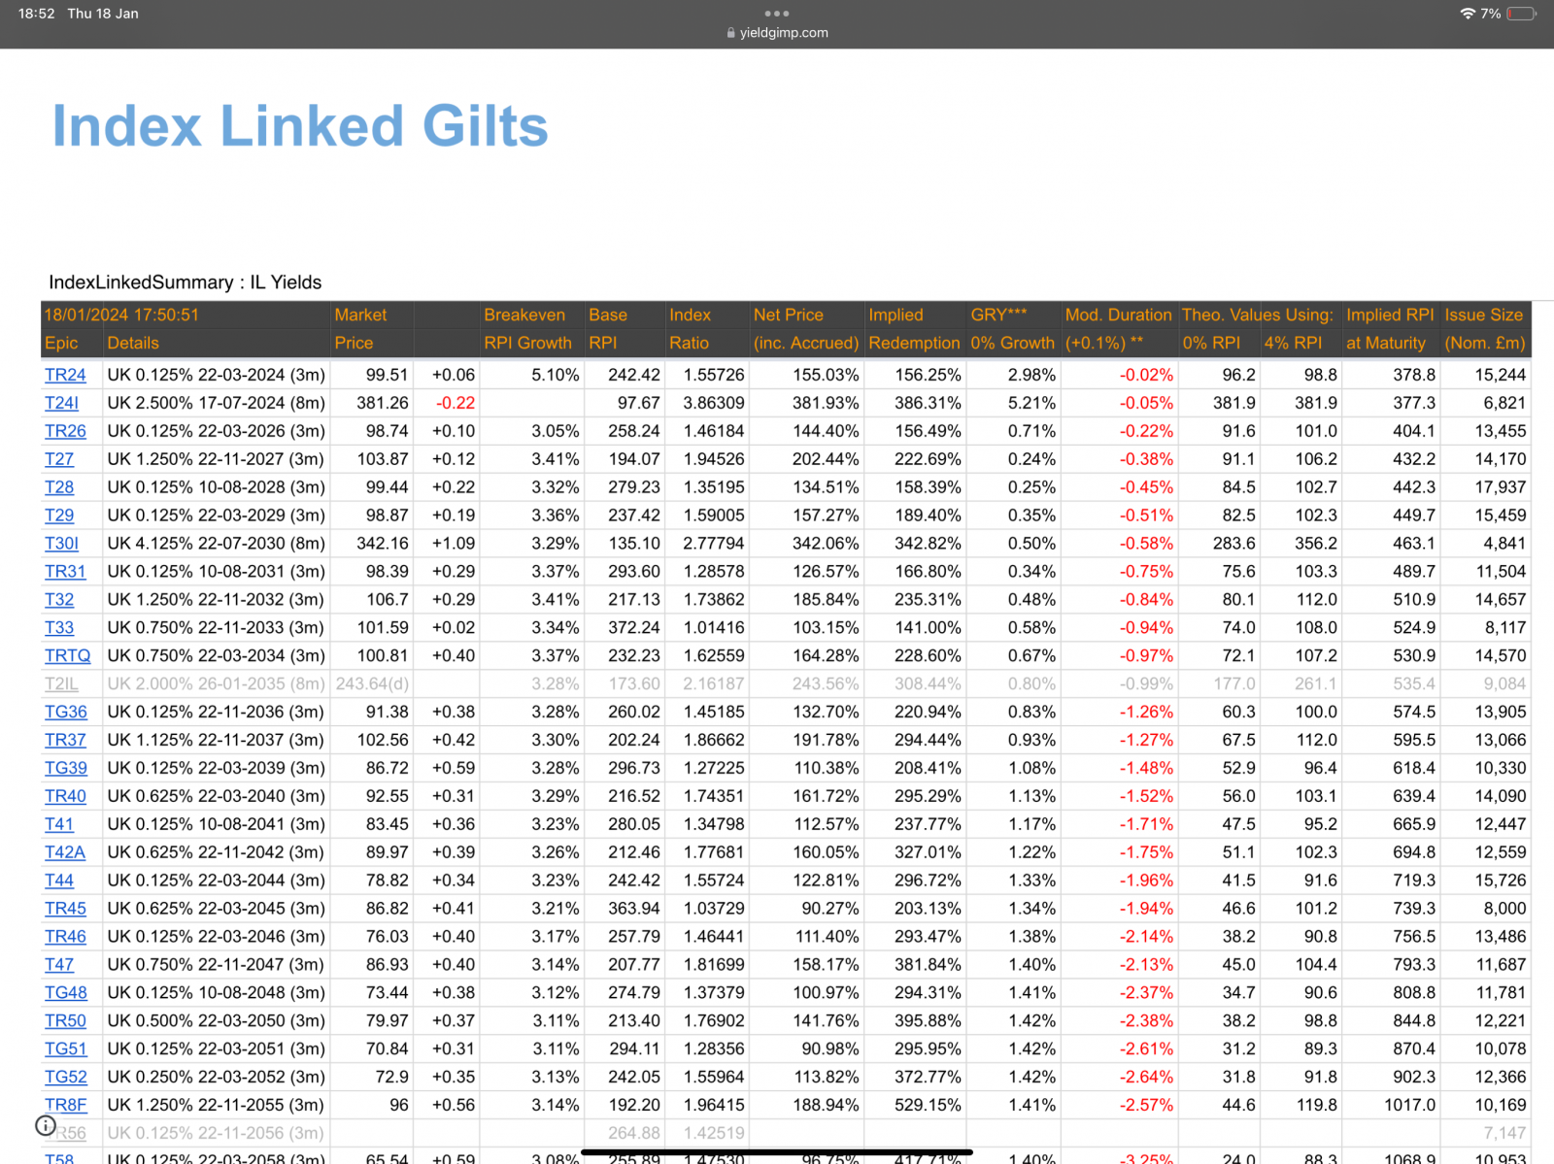Viewport: 1554px width, 1164px height.
Task: Click the Market Price column header
Action: (360, 329)
